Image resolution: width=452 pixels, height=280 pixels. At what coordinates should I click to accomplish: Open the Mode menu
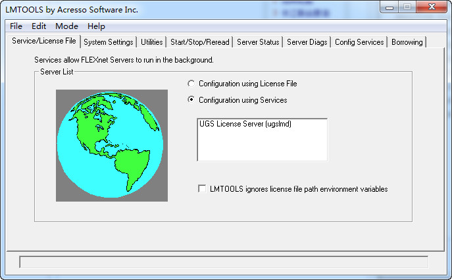66,26
